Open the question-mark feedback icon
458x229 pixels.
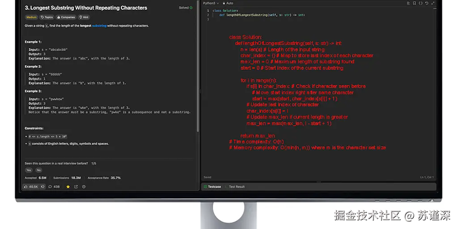tap(84, 187)
